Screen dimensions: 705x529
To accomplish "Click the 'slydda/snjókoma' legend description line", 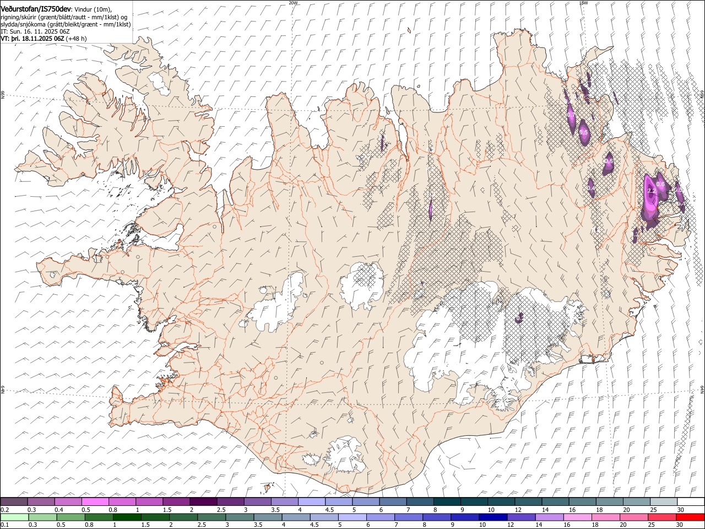I will click(66, 24).
